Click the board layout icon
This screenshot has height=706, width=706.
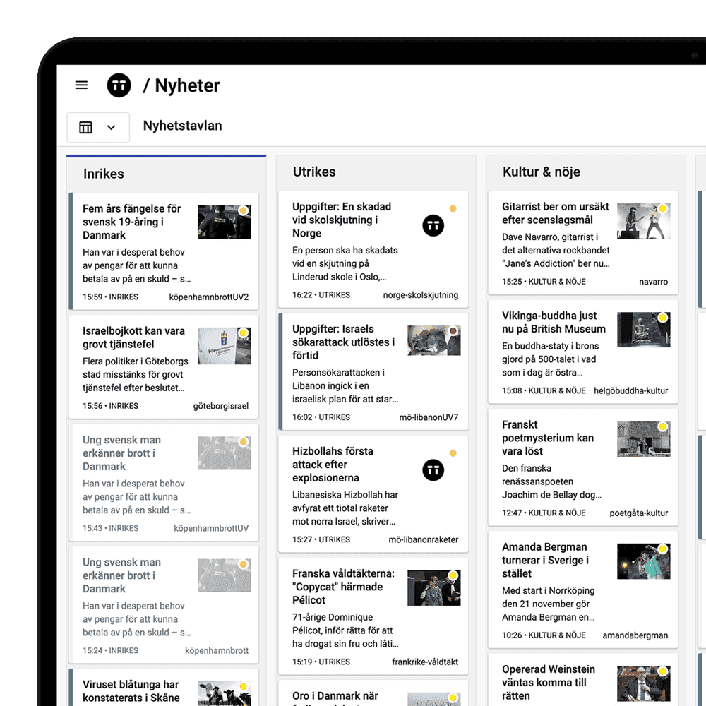pyautogui.click(x=86, y=127)
